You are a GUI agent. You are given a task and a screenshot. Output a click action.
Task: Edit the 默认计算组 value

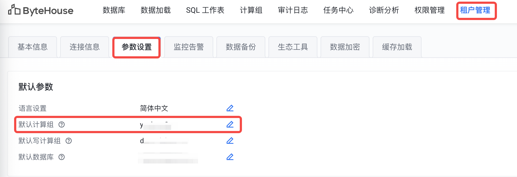230,124
